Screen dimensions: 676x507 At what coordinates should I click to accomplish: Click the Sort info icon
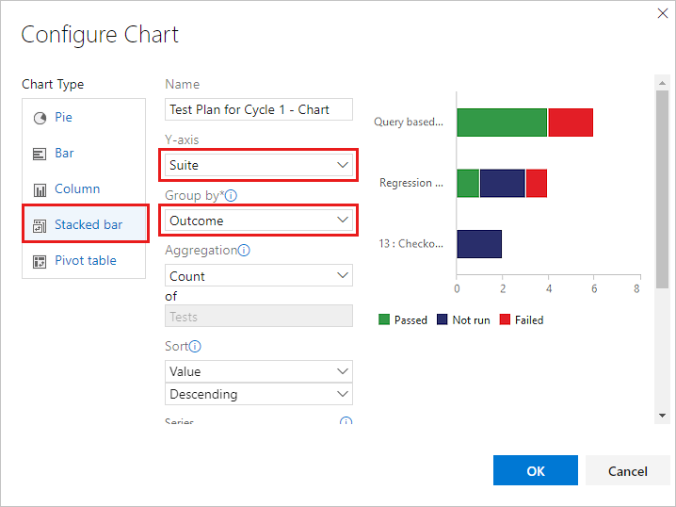195,346
